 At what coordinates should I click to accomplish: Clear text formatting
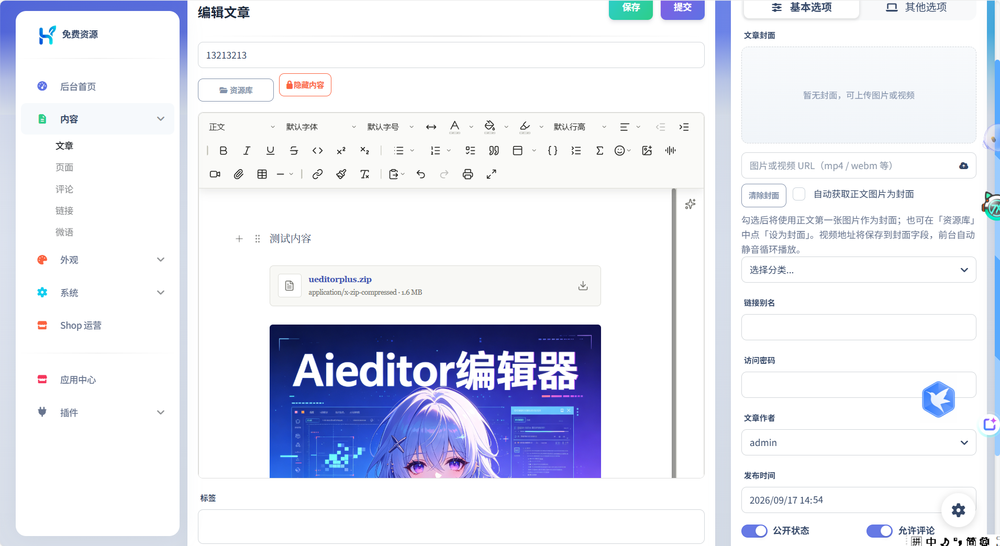[365, 174]
